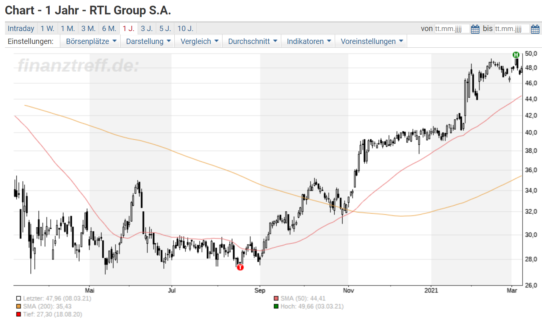Click the 'Jul' x-axis label
Viewport: 542px width, 325px height.
[172, 291]
